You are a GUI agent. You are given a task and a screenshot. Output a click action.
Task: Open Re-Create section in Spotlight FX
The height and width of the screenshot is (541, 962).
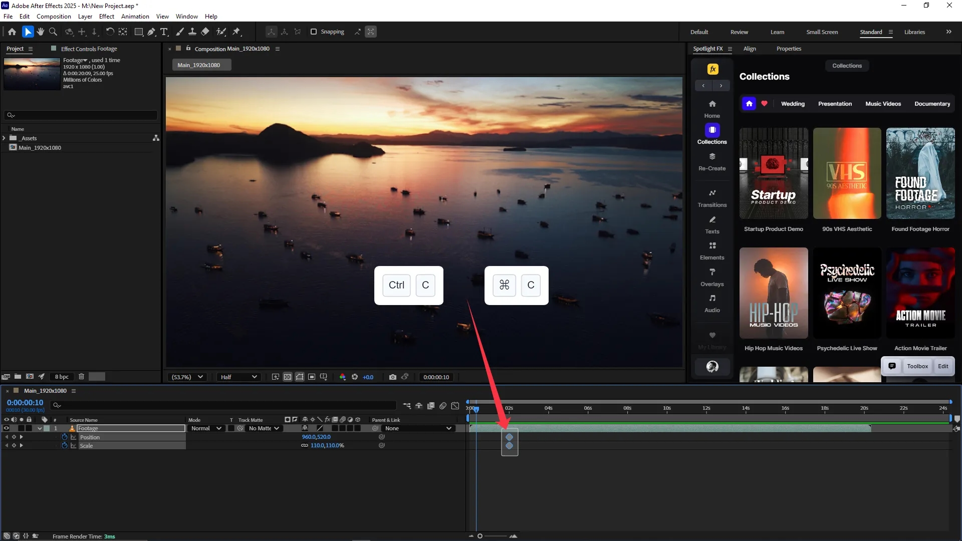pyautogui.click(x=712, y=161)
